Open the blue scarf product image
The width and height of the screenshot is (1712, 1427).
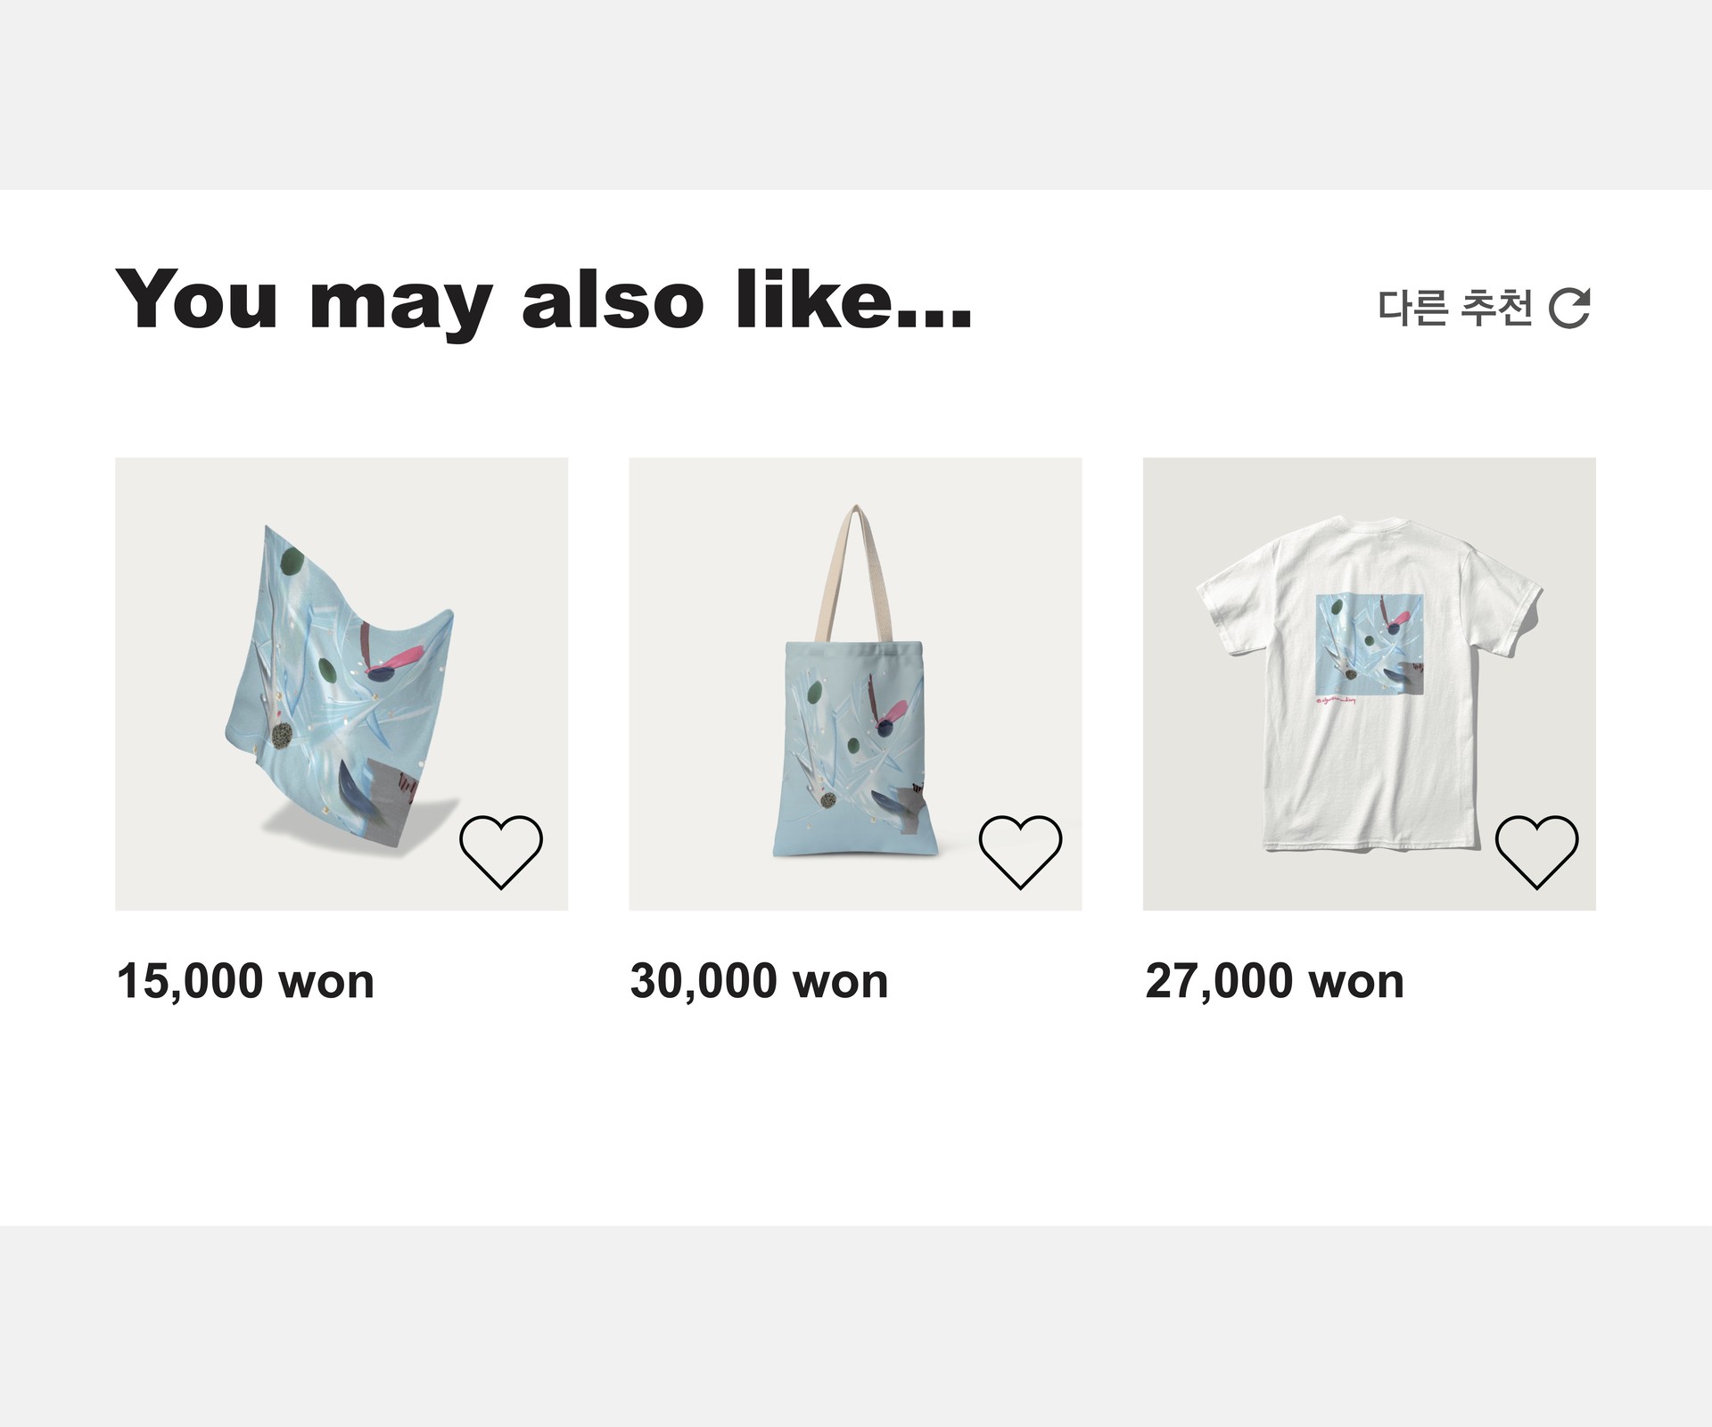[x=342, y=683]
